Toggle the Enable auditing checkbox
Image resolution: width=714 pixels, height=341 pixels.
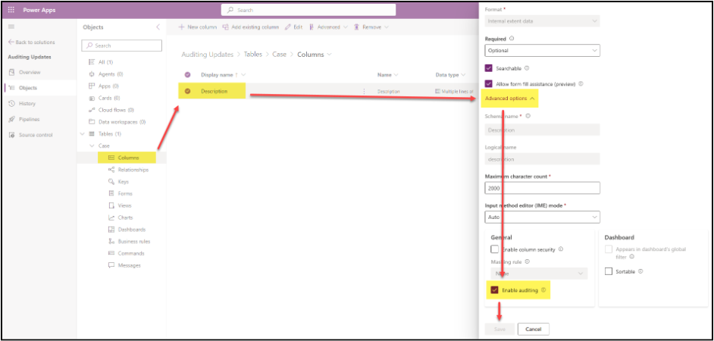[495, 289]
